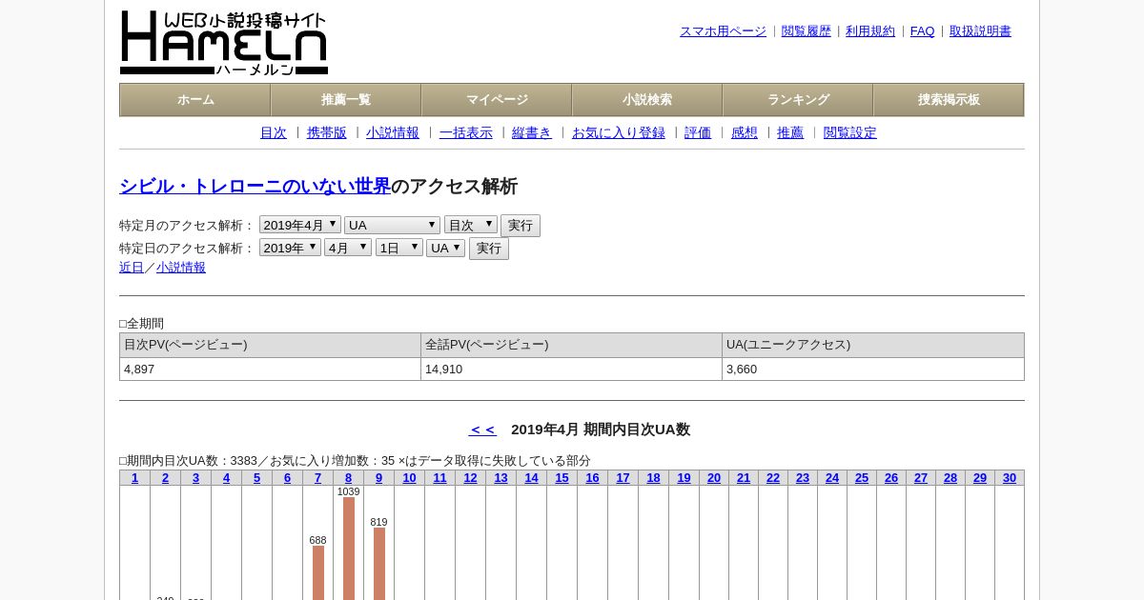
Task: Click 実行 for monthly access analysis
Action: [x=521, y=226]
